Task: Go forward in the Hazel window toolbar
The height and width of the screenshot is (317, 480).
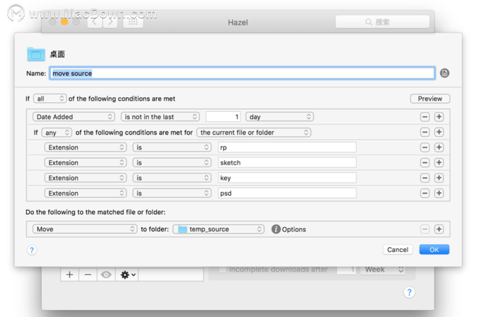Action: point(110,22)
